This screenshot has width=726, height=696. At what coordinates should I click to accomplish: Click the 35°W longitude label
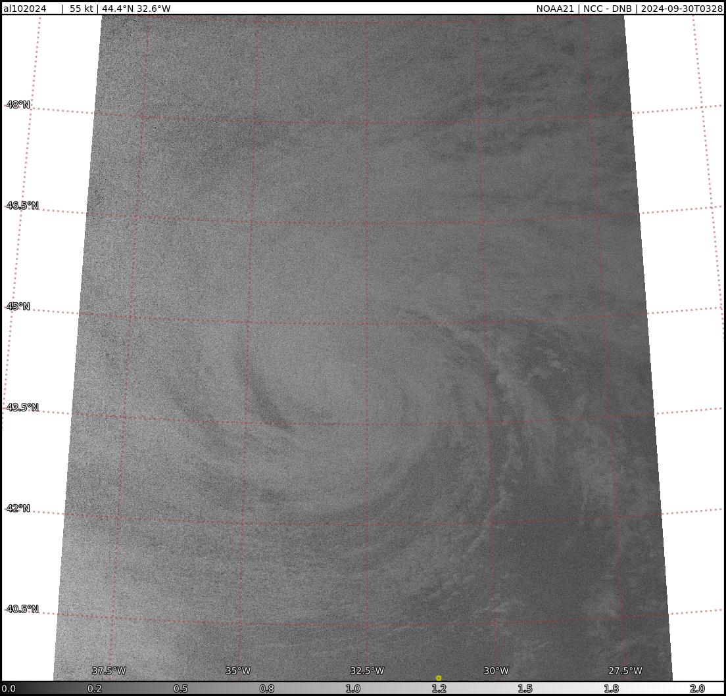pos(238,670)
